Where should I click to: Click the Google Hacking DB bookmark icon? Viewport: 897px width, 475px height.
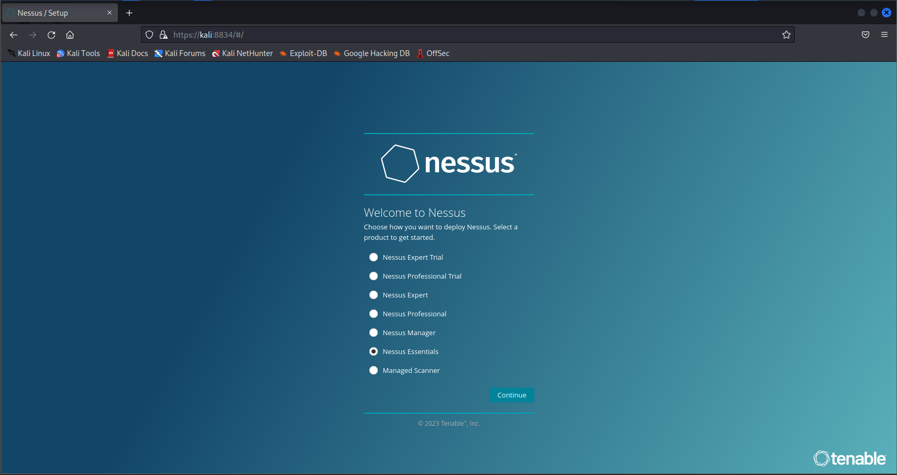click(337, 53)
